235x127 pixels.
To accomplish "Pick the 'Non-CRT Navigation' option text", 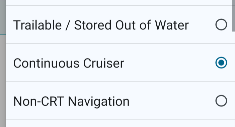I will point(71,101).
